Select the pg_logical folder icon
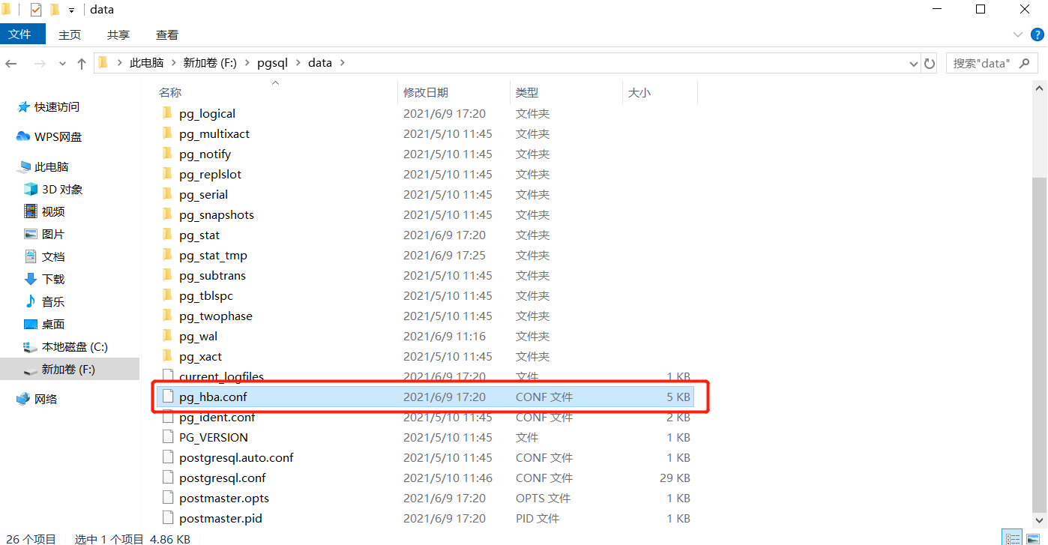1048x545 pixels. click(x=167, y=113)
